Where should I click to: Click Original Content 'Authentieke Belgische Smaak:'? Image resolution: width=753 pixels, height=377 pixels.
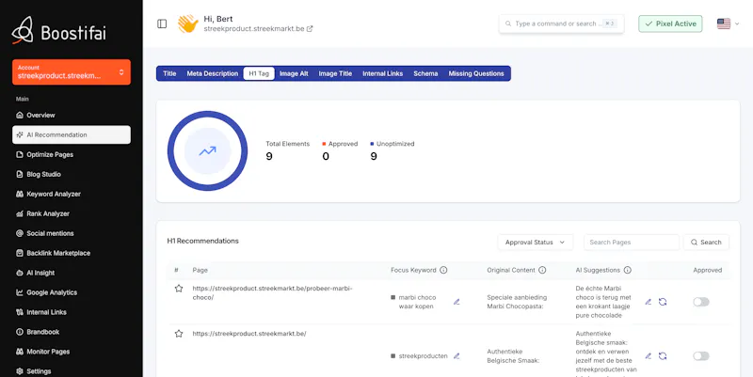tap(511, 356)
